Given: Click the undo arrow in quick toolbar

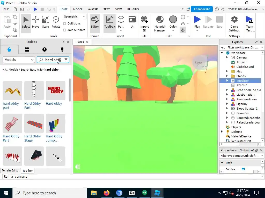Looking at the screenshot, I should click(49, 9).
